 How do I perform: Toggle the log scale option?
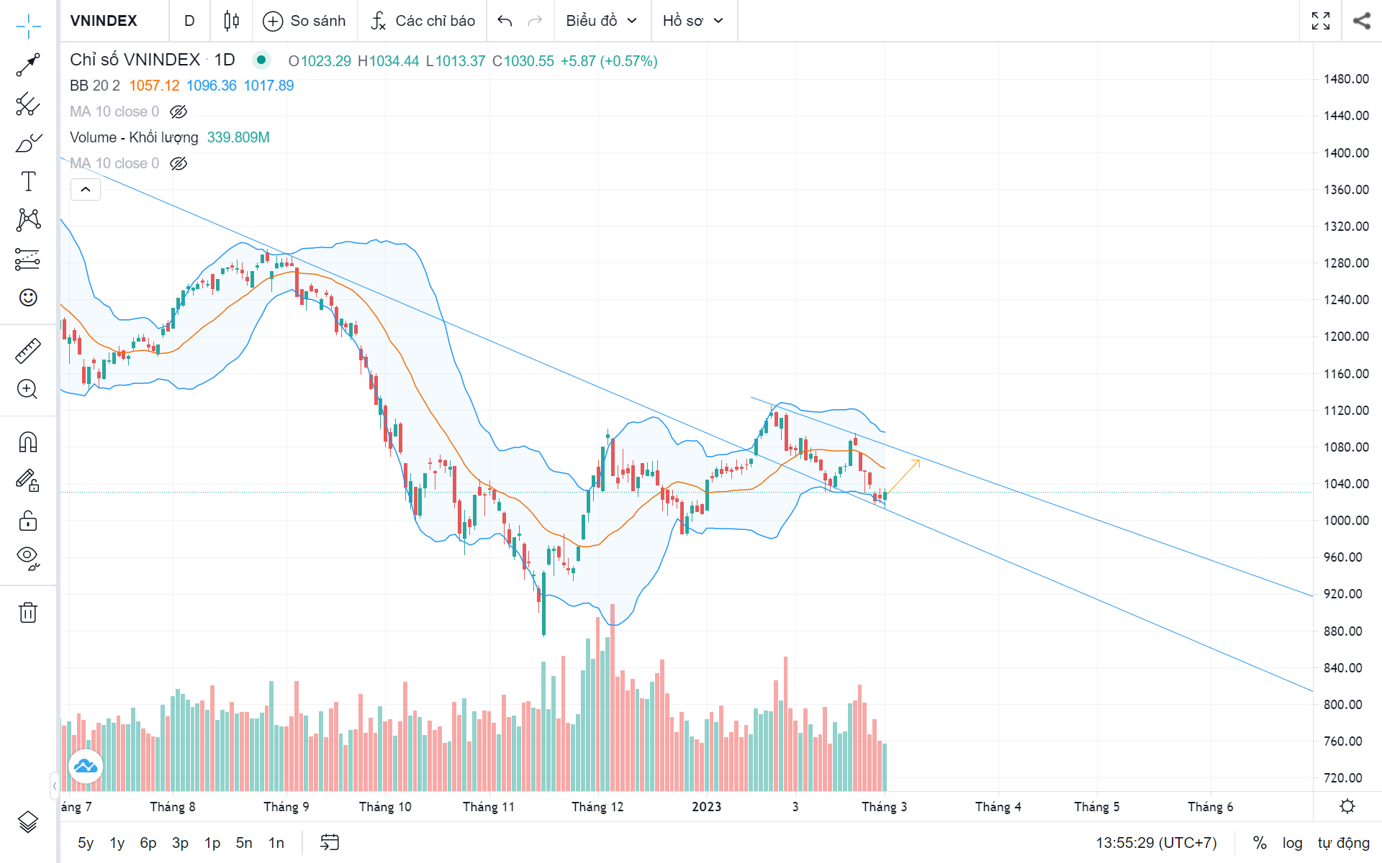(x=1292, y=843)
